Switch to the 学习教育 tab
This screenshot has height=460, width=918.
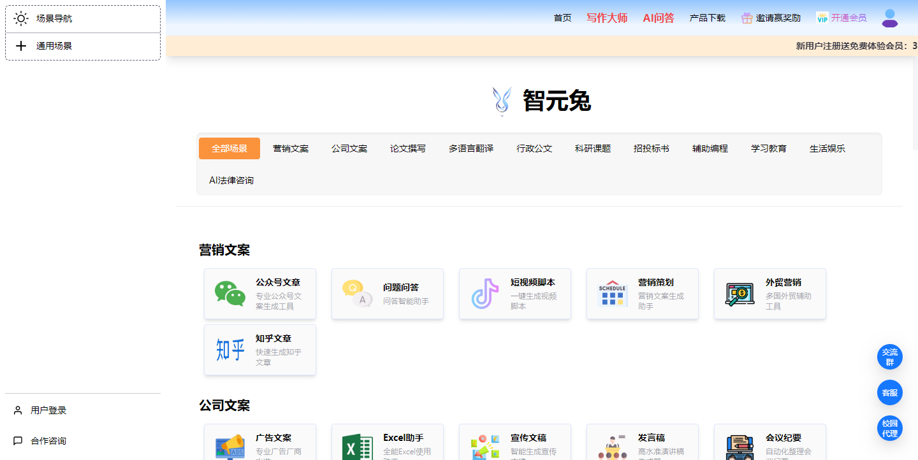[769, 148]
